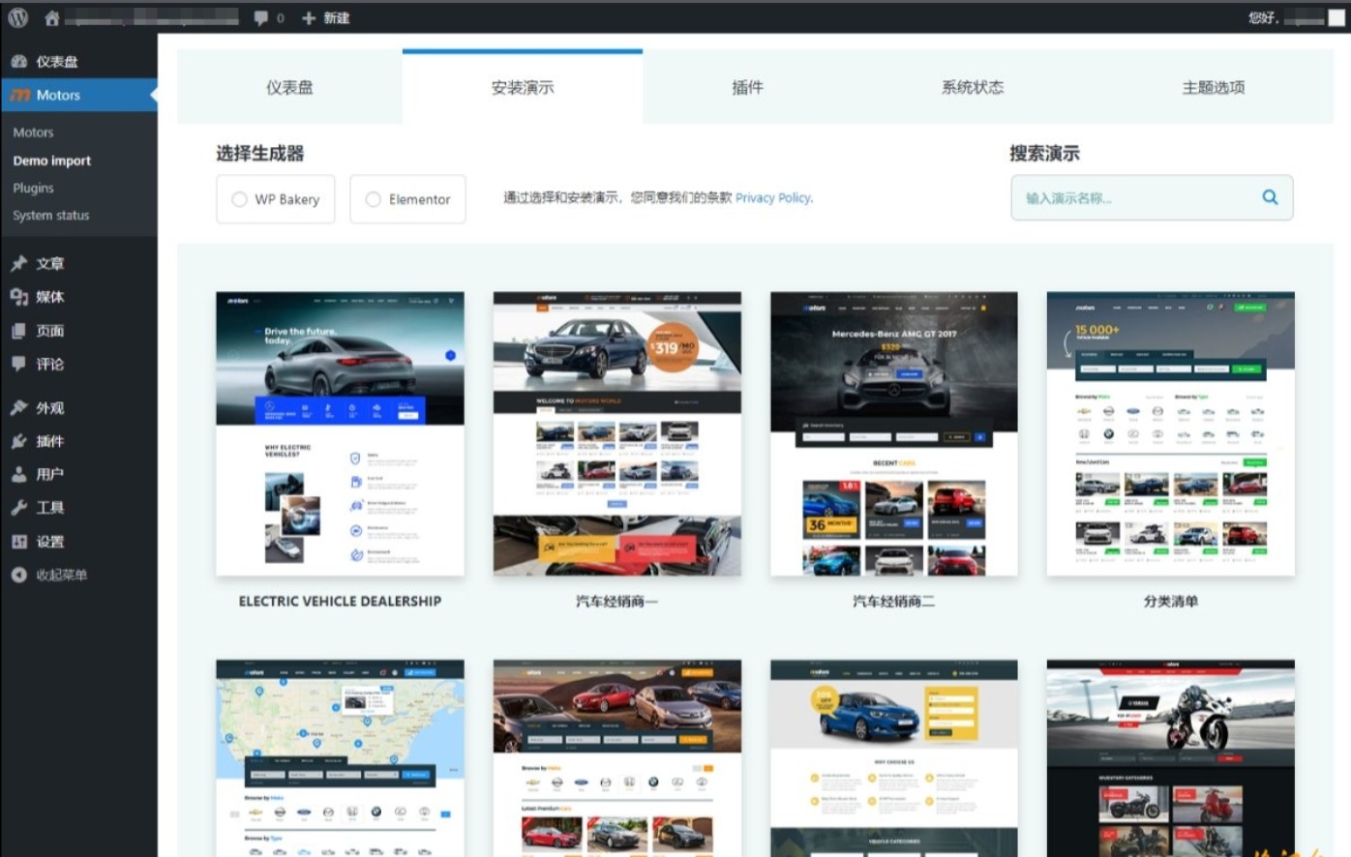1351x857 pixels.
Task: Open the Demo import submenu item
Action: click(52, 161)
